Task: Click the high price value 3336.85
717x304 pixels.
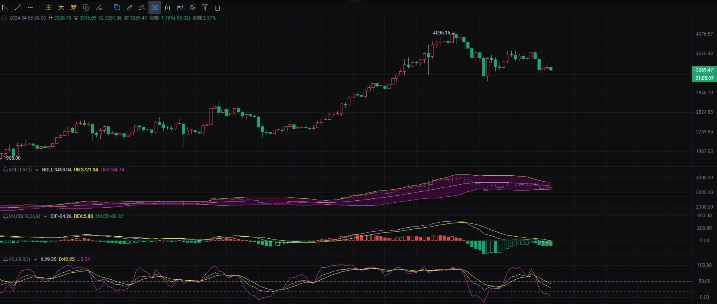Action: pos(88,18)
